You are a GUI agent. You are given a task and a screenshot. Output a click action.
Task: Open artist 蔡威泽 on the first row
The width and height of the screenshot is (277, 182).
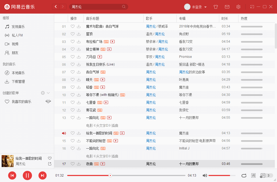(163, 26)
